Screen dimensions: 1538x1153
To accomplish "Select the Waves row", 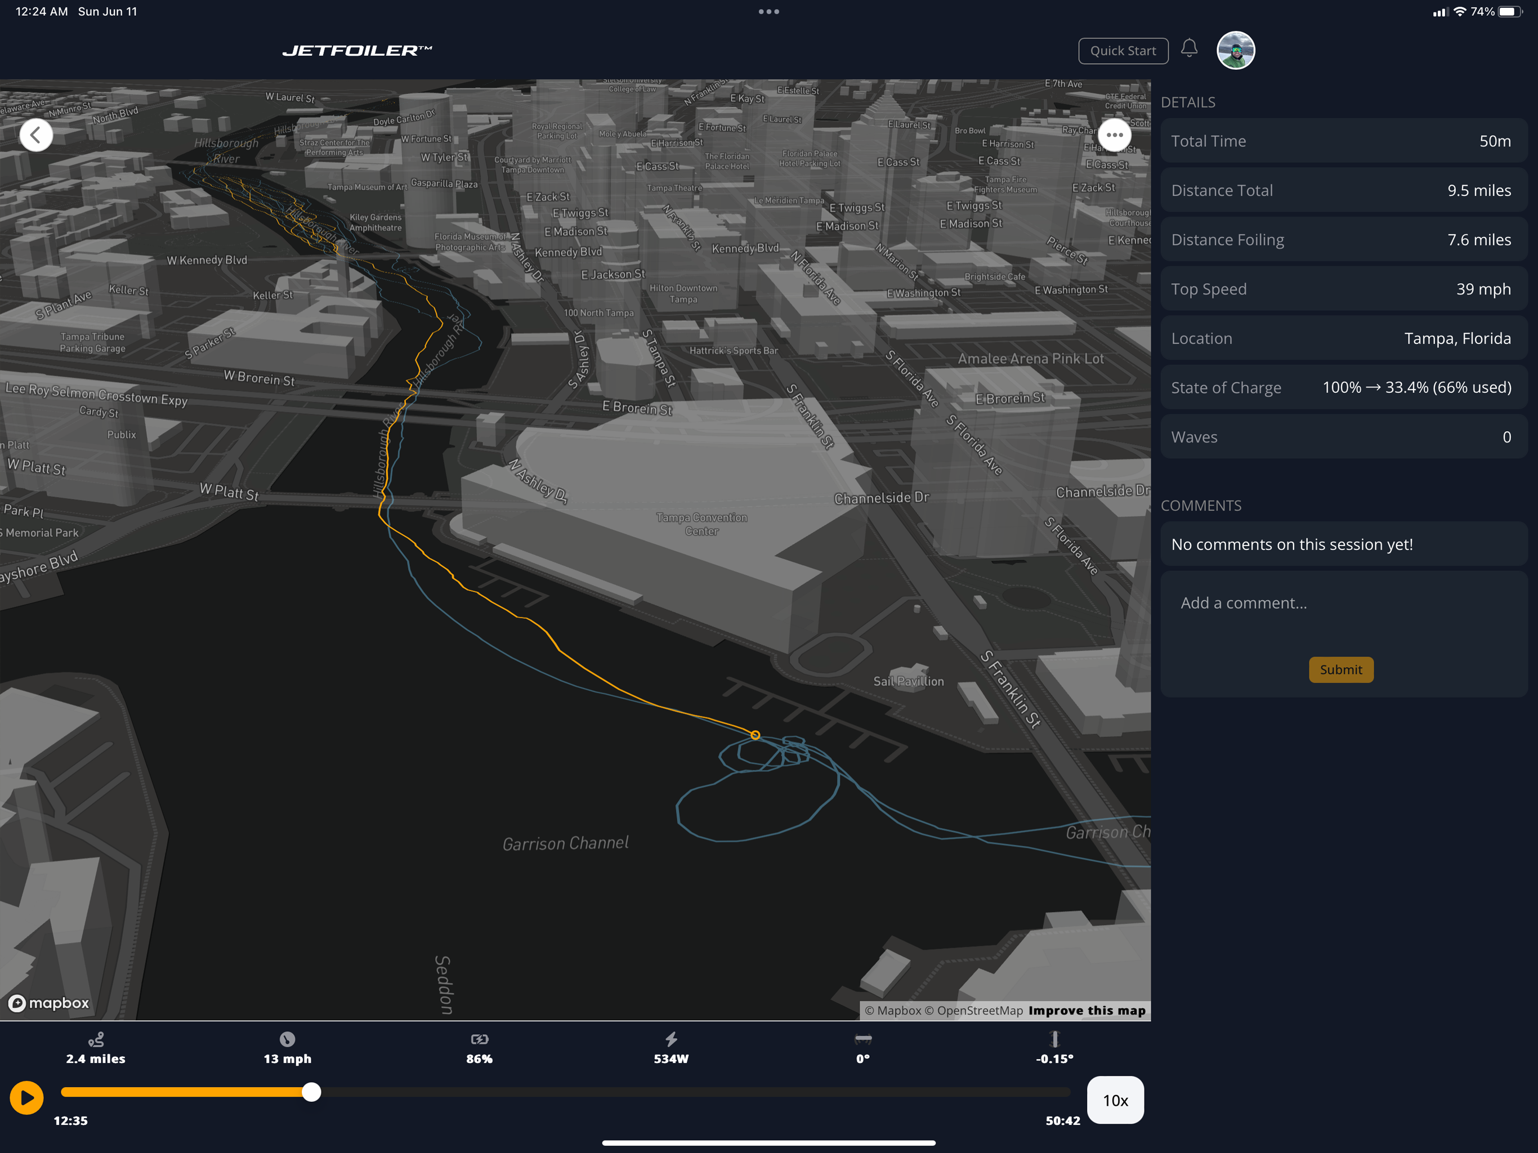I will [x=1343, y=437].
